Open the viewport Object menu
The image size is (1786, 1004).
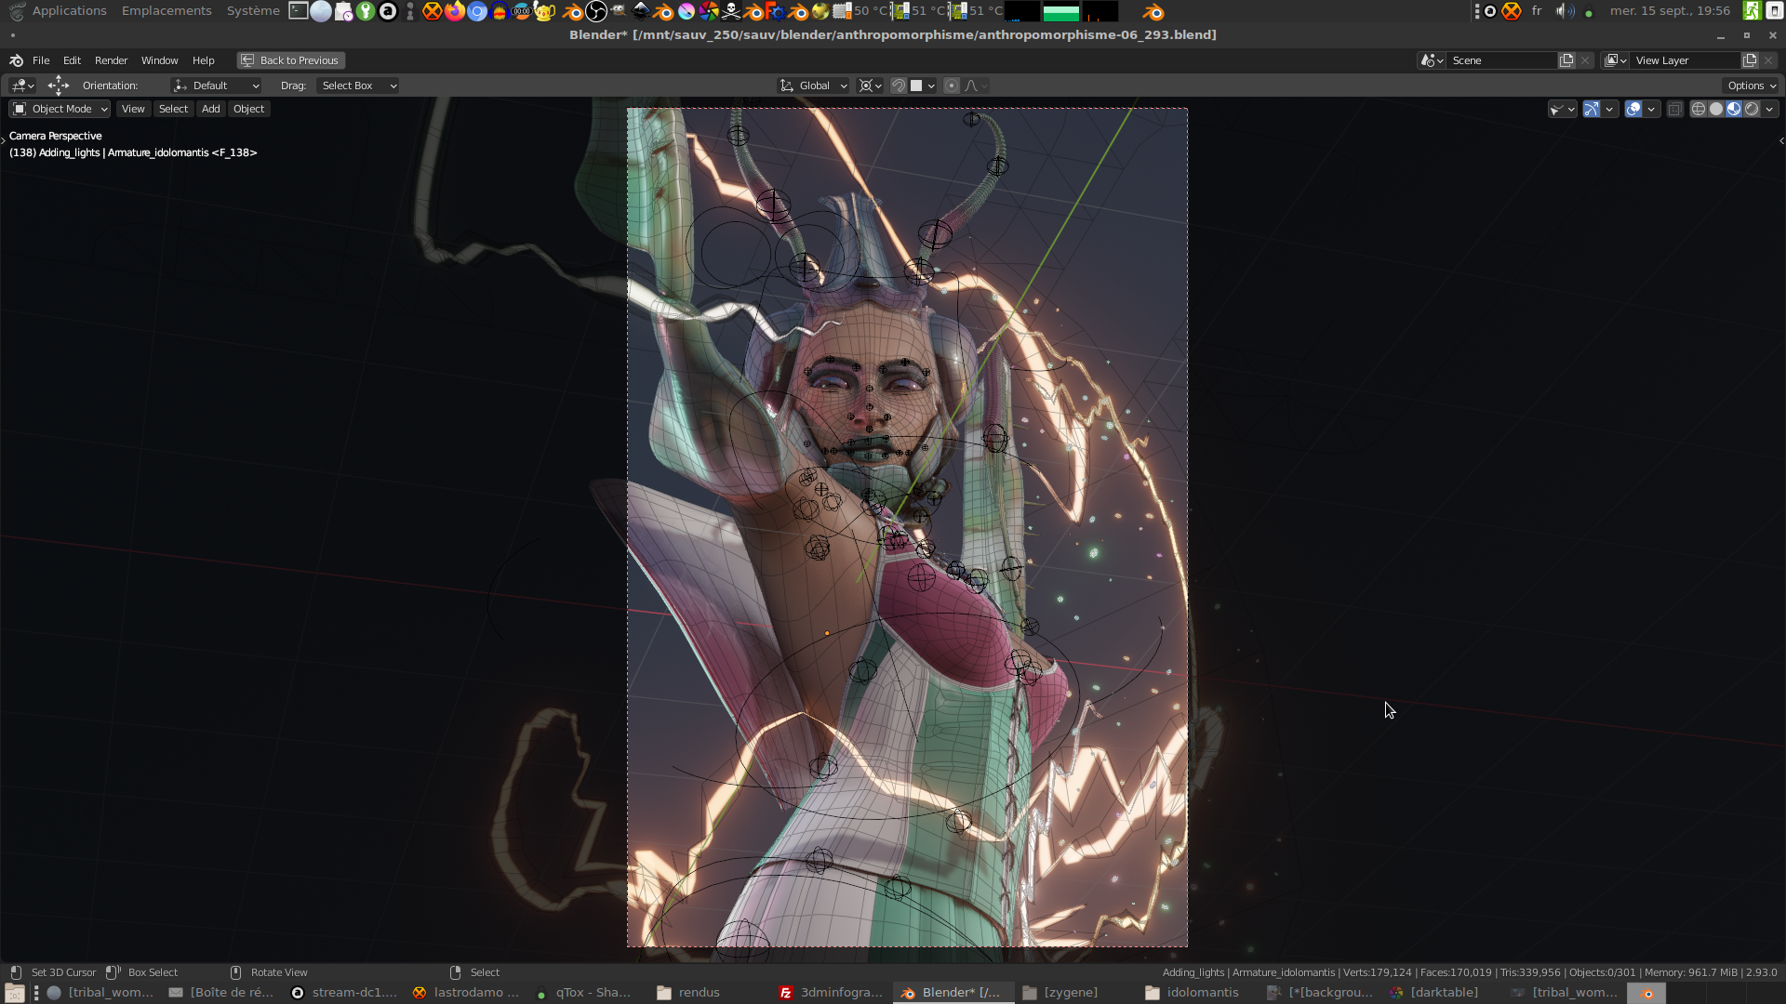point(248,109)
